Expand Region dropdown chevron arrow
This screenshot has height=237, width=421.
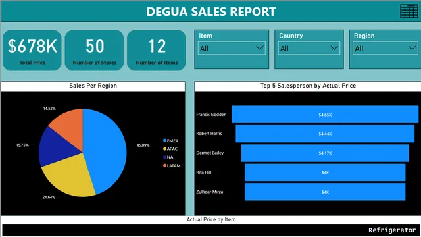coord(412,48)
